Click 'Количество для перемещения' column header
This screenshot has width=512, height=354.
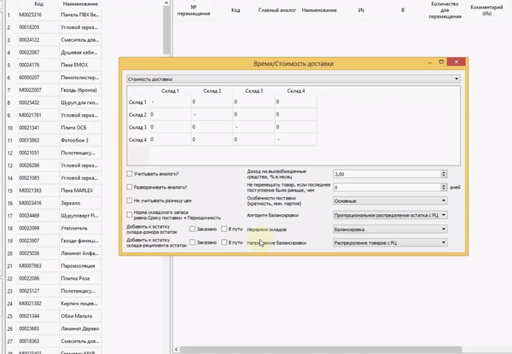pos(445,10)
